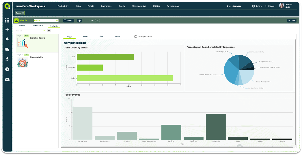Viewport: 302px width, 155px height.
Task: Click the Henry Ramos pie label
Action: coord(266,62)
